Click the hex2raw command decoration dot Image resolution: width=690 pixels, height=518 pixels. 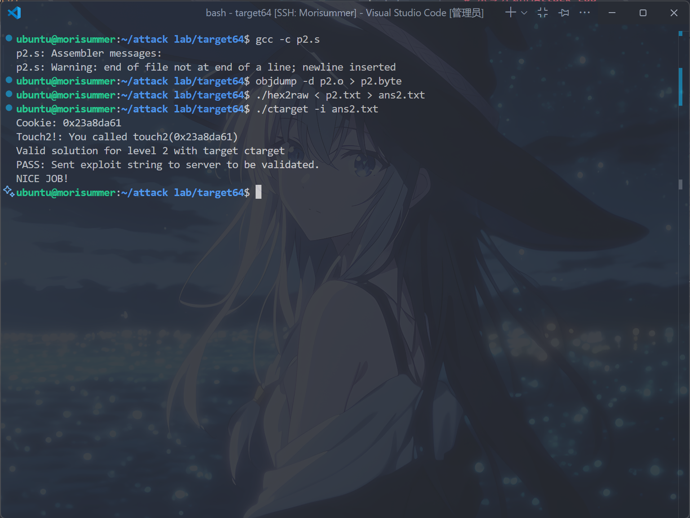(x=9, y=94)
